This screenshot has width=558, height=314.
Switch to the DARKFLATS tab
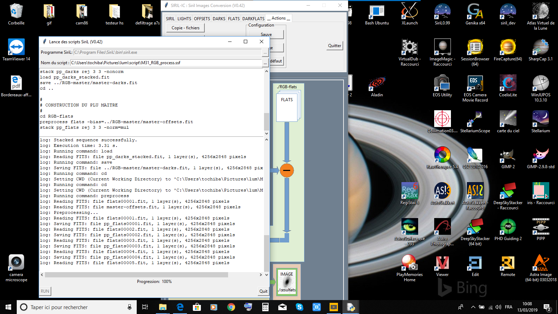point(253,18)
